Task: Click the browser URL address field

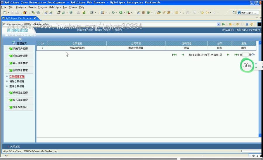Action: (x=109, y=24)
